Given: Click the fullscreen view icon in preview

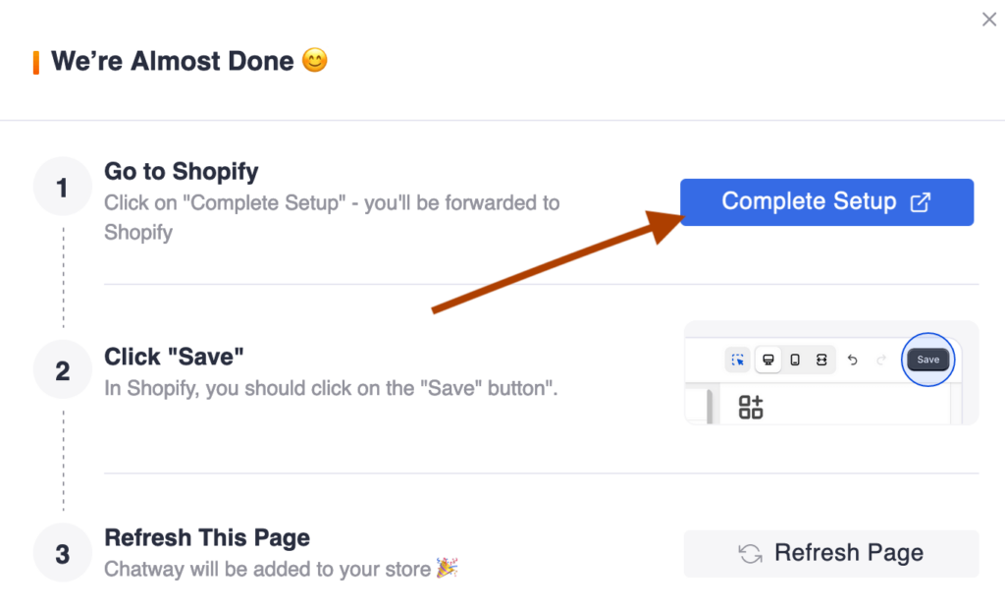Looking at the screenshot, I should tap(821, 360).
